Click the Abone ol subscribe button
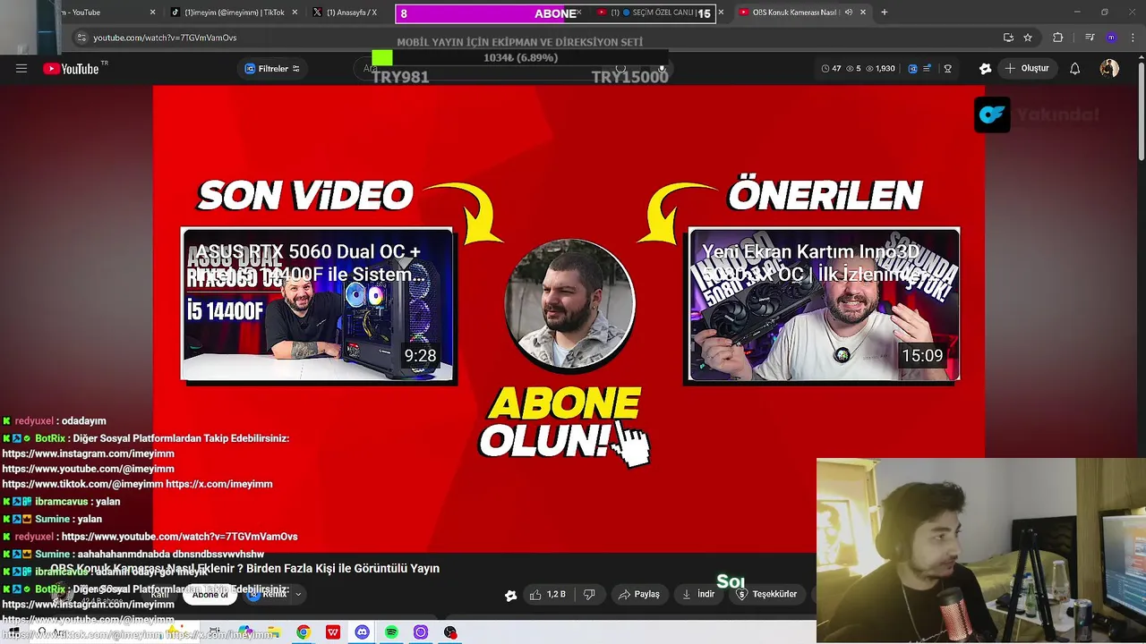 pos(210,595)
